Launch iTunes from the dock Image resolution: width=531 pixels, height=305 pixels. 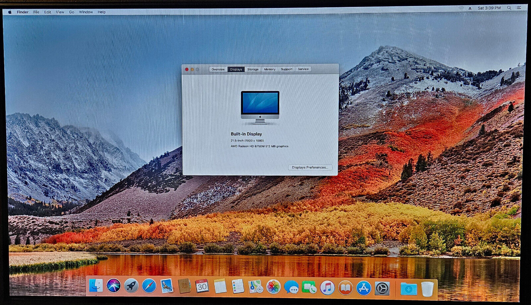click(x=327, y=287)
